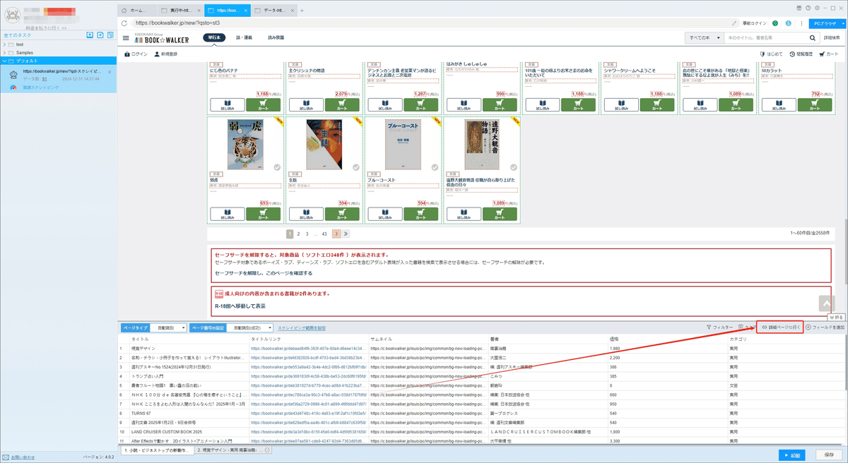This screenshot has width=848, height=463.
Task: Click the お問い合わせ mail icon
Action: point(6,457)
